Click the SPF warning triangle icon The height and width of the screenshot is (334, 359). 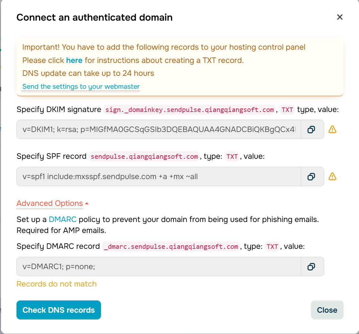tap(332, 177)
